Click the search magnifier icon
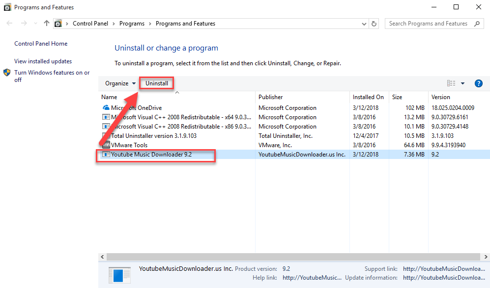490x288 pixels. [477, 24]
